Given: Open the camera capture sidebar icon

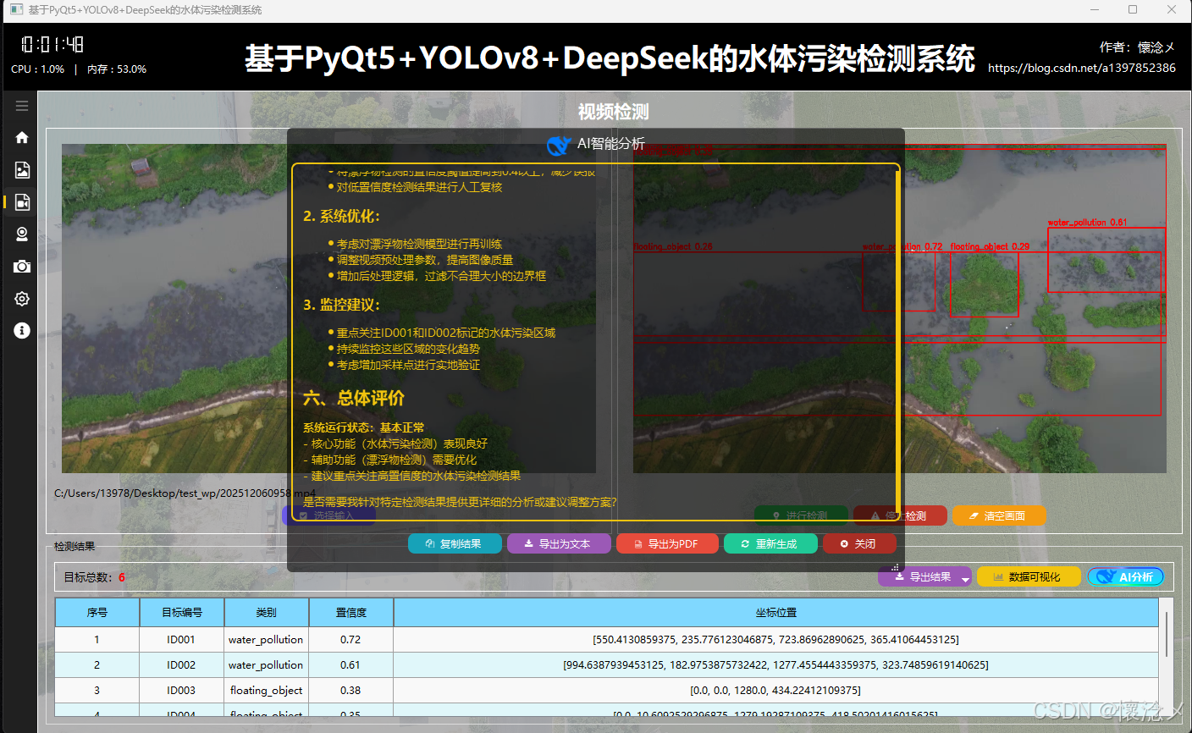Looking at the screenshot, I should 22,267.
